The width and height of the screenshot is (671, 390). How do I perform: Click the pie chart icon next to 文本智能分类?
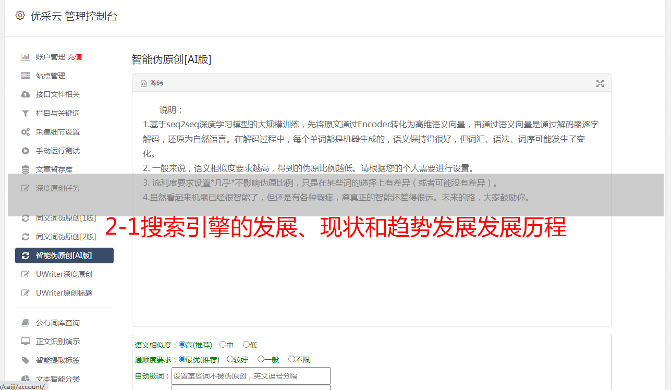(x=25, y=379)
